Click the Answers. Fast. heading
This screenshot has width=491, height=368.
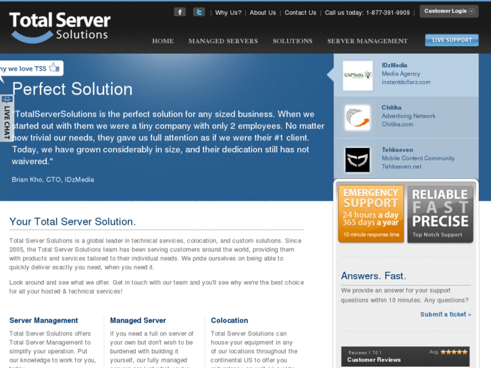[x=373, y=275]
